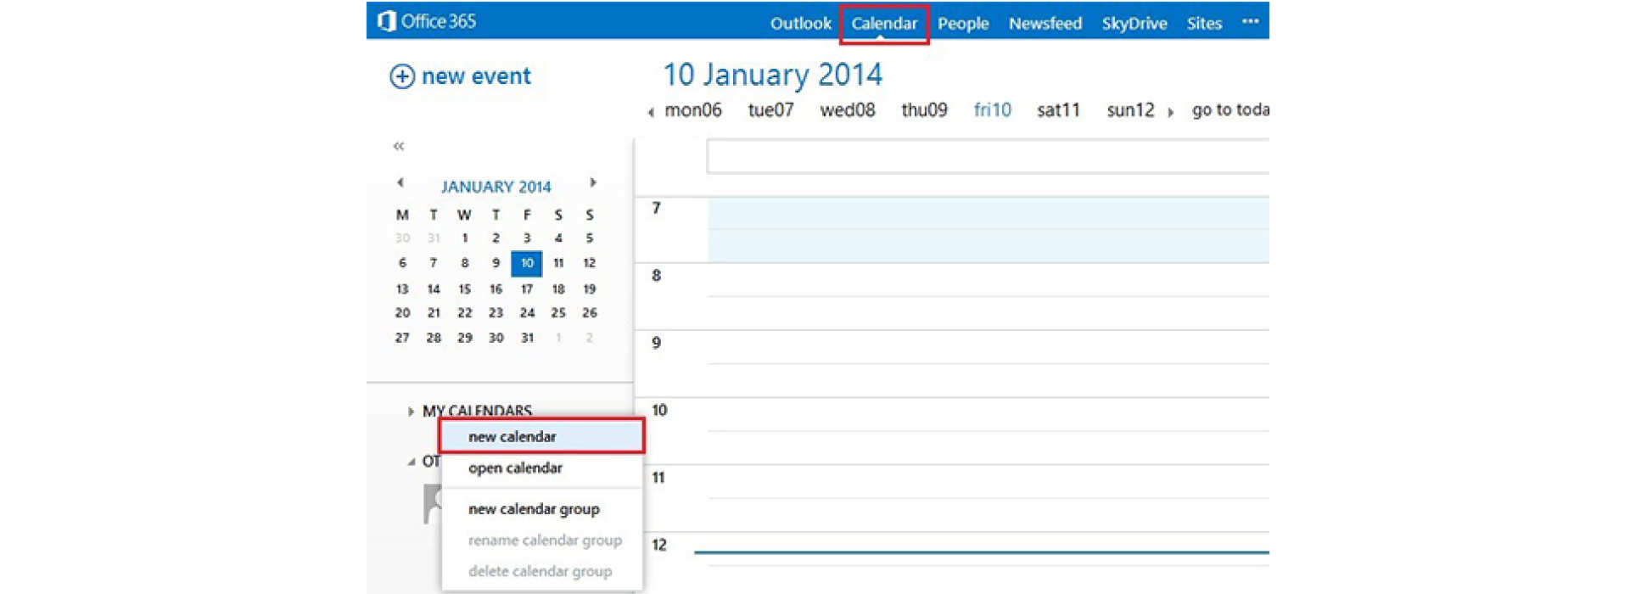The image size is (1641, 594).
Task: Click the Office 365 logo icon
Action: pyautogui.click(x=387, y=21)
